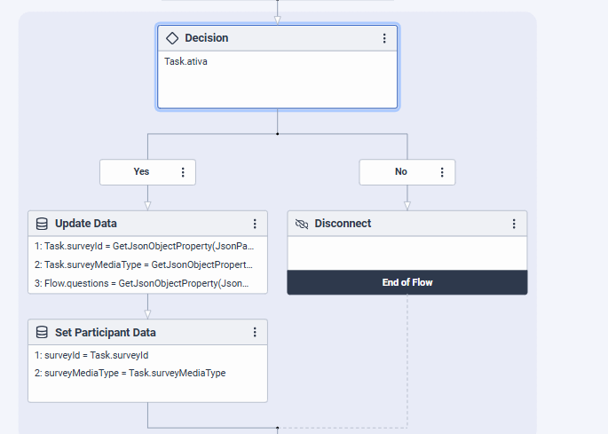Open Set Participant Data options menu
The height and width of the screenshot is (434, 608).
pos(255,333)
